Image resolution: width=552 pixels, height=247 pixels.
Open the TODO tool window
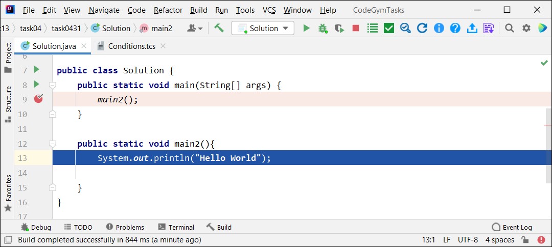tap(78, 227)
